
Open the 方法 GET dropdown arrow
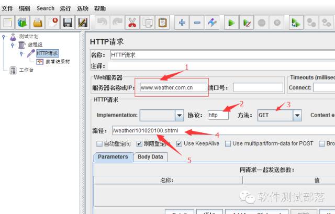tap(297, 115)
